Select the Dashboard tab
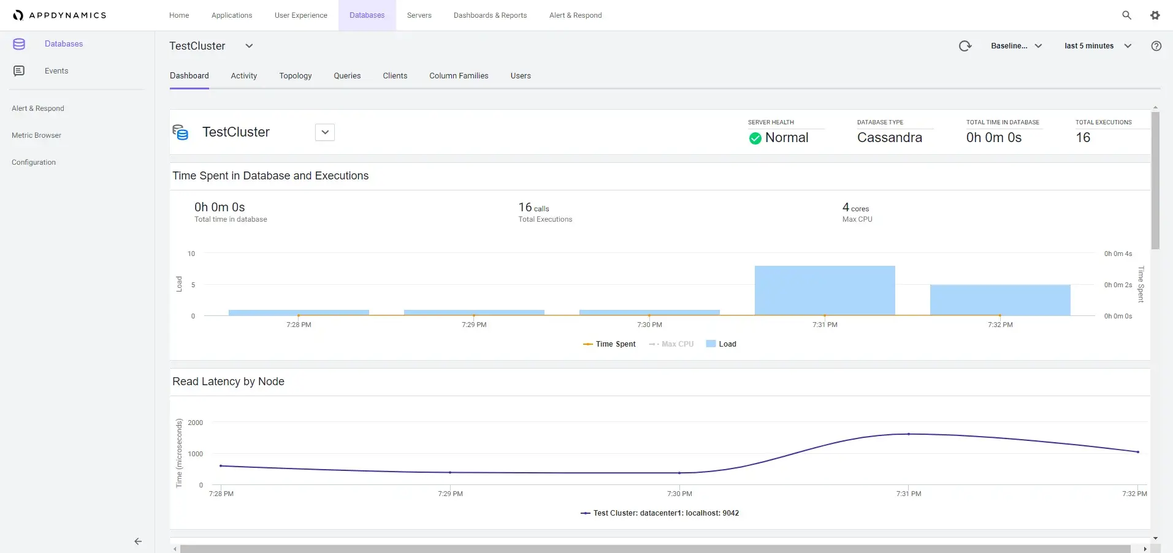This screenshot has height=553, width=1173. pyautogui.click(x=189, y=76)
